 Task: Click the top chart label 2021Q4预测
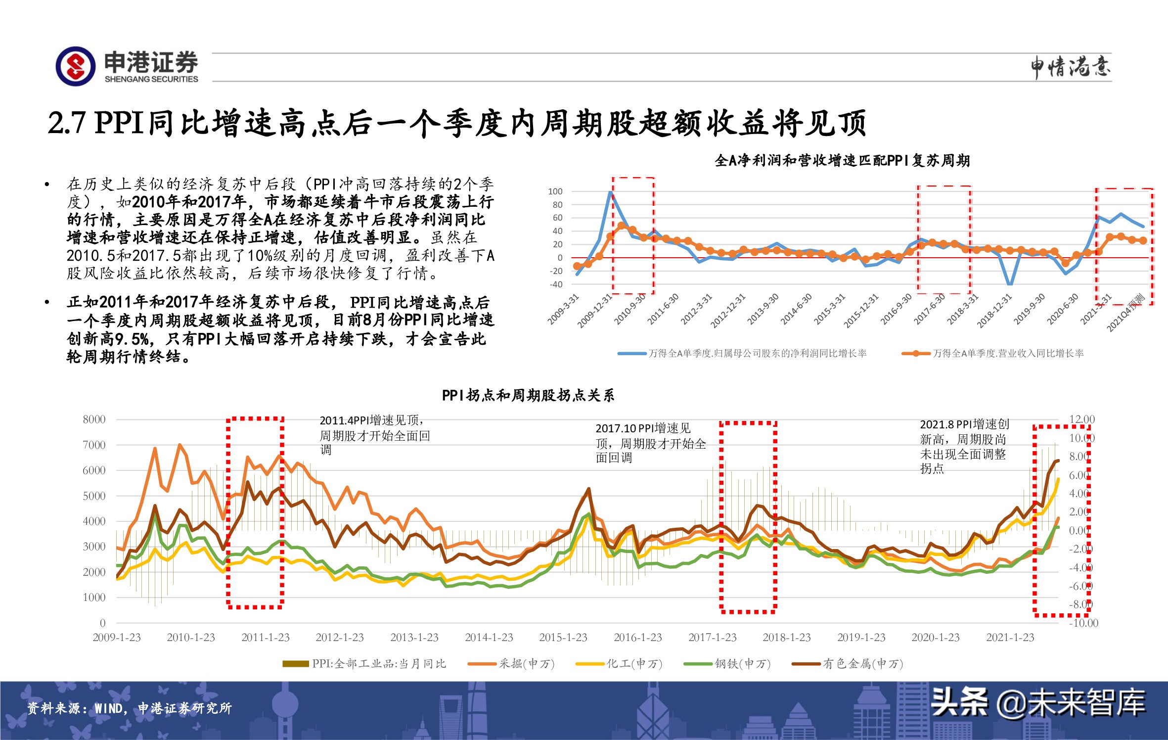coord(1126,312)
